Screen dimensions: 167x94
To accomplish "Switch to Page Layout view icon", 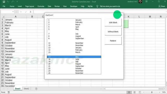I will pyautogui.click(x=135, y=92).
